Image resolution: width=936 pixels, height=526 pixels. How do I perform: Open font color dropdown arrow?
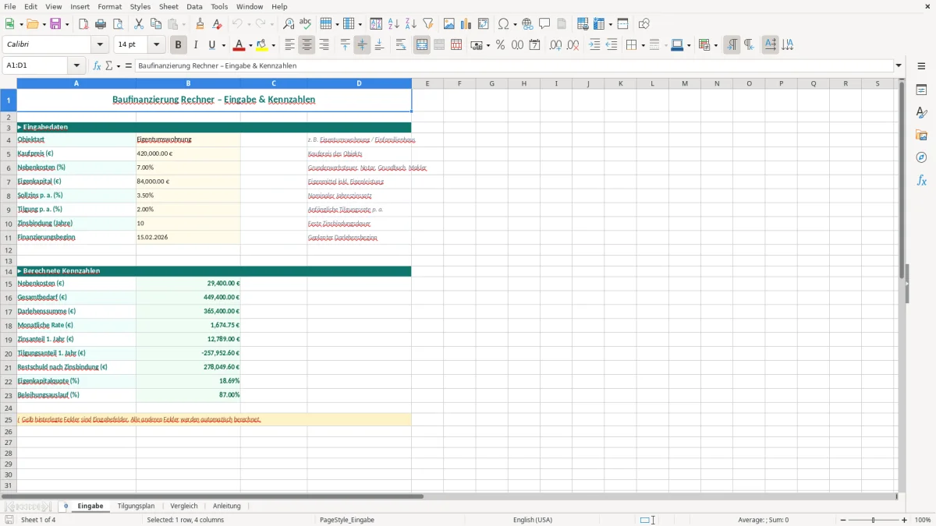click(x=250, y=45)
